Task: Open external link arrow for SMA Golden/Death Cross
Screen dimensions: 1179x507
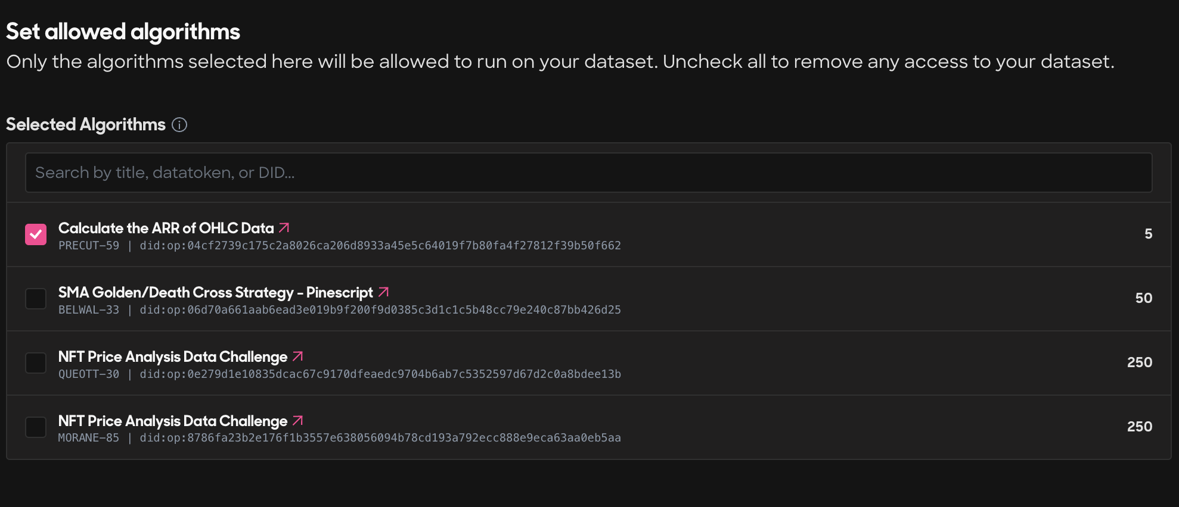Action: 384,292
